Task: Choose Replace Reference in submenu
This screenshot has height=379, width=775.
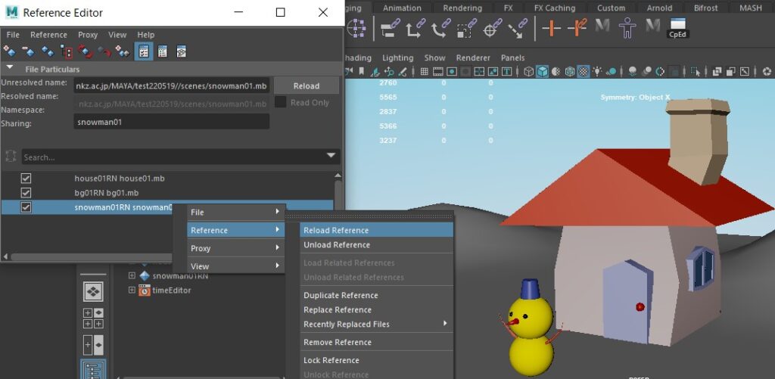Action: pyautogui.click(x=376, y=310)
